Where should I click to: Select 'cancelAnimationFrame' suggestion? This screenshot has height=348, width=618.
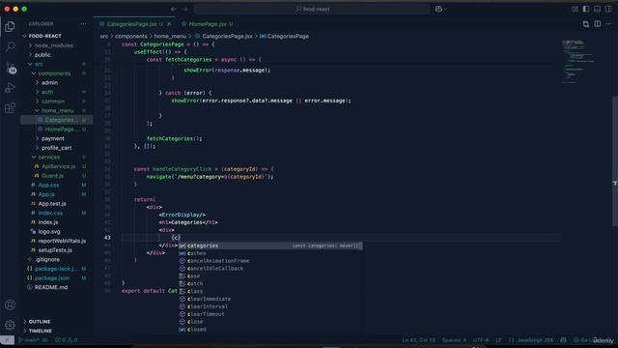270,261
